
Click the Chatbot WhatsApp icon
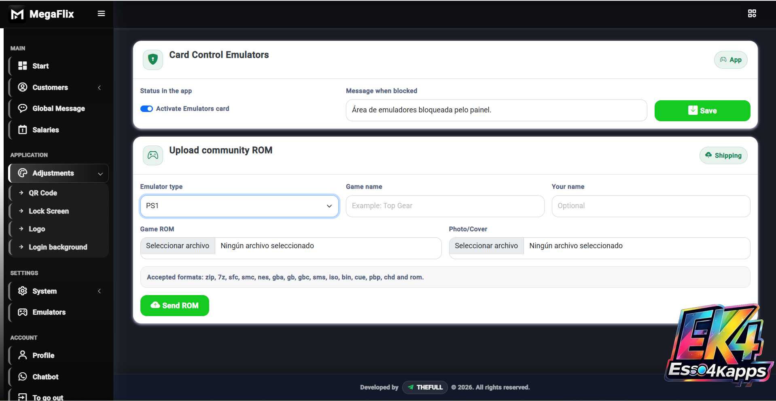click(23, 377)
